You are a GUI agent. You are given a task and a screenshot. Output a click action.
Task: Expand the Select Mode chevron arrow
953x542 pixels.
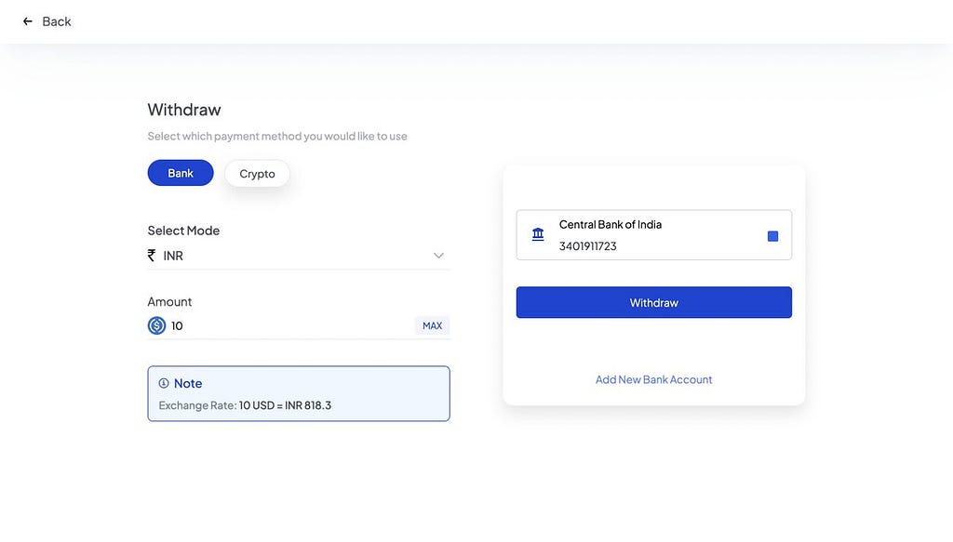pos(438,256)
